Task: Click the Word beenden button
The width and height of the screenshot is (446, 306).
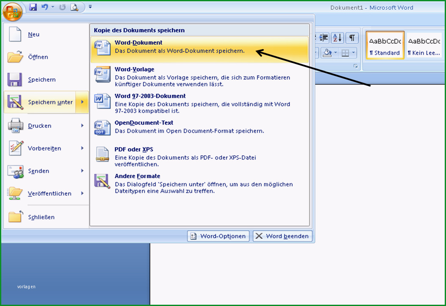Action: (283, 236)
